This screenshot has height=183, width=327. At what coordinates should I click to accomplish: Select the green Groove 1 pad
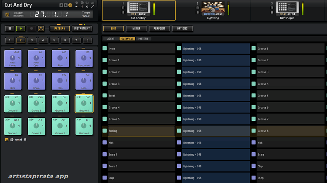click(13, 126)
